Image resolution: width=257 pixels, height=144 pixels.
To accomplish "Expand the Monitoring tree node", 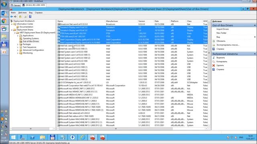I will [18, 53].
